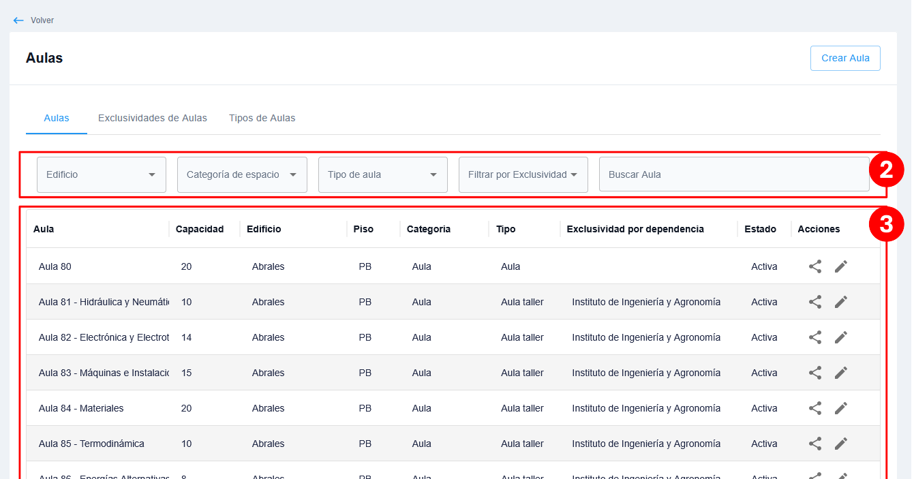
Task: Sort by the Piso column header
Action: [363, 229]
